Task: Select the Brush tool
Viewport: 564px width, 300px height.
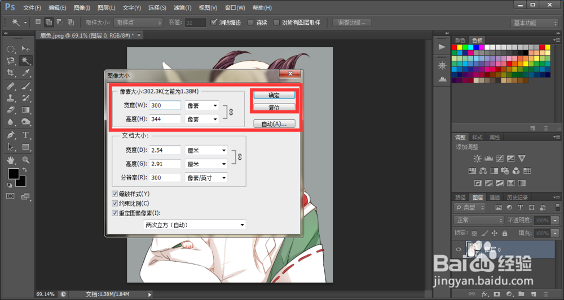Action: click(25, 86)
